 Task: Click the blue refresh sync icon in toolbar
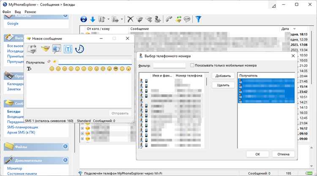click(x=84, y=19)
